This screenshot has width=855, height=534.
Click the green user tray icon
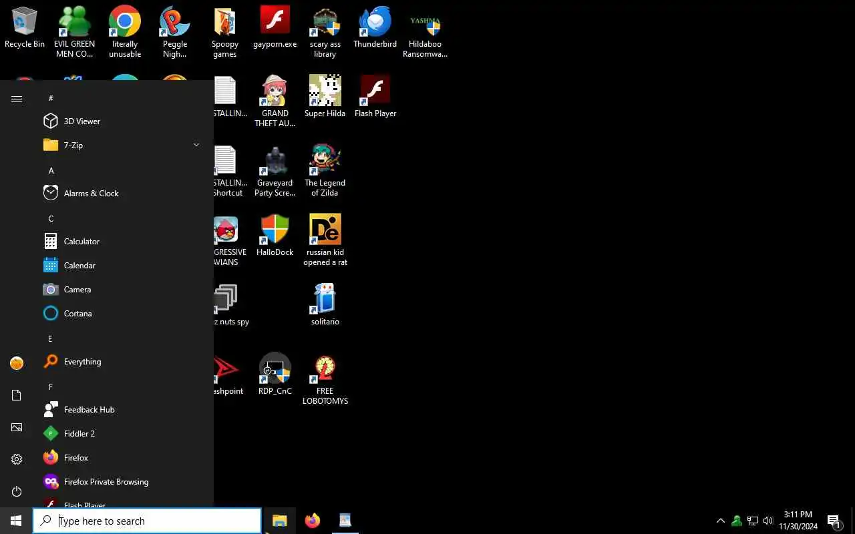coord(737,521)
